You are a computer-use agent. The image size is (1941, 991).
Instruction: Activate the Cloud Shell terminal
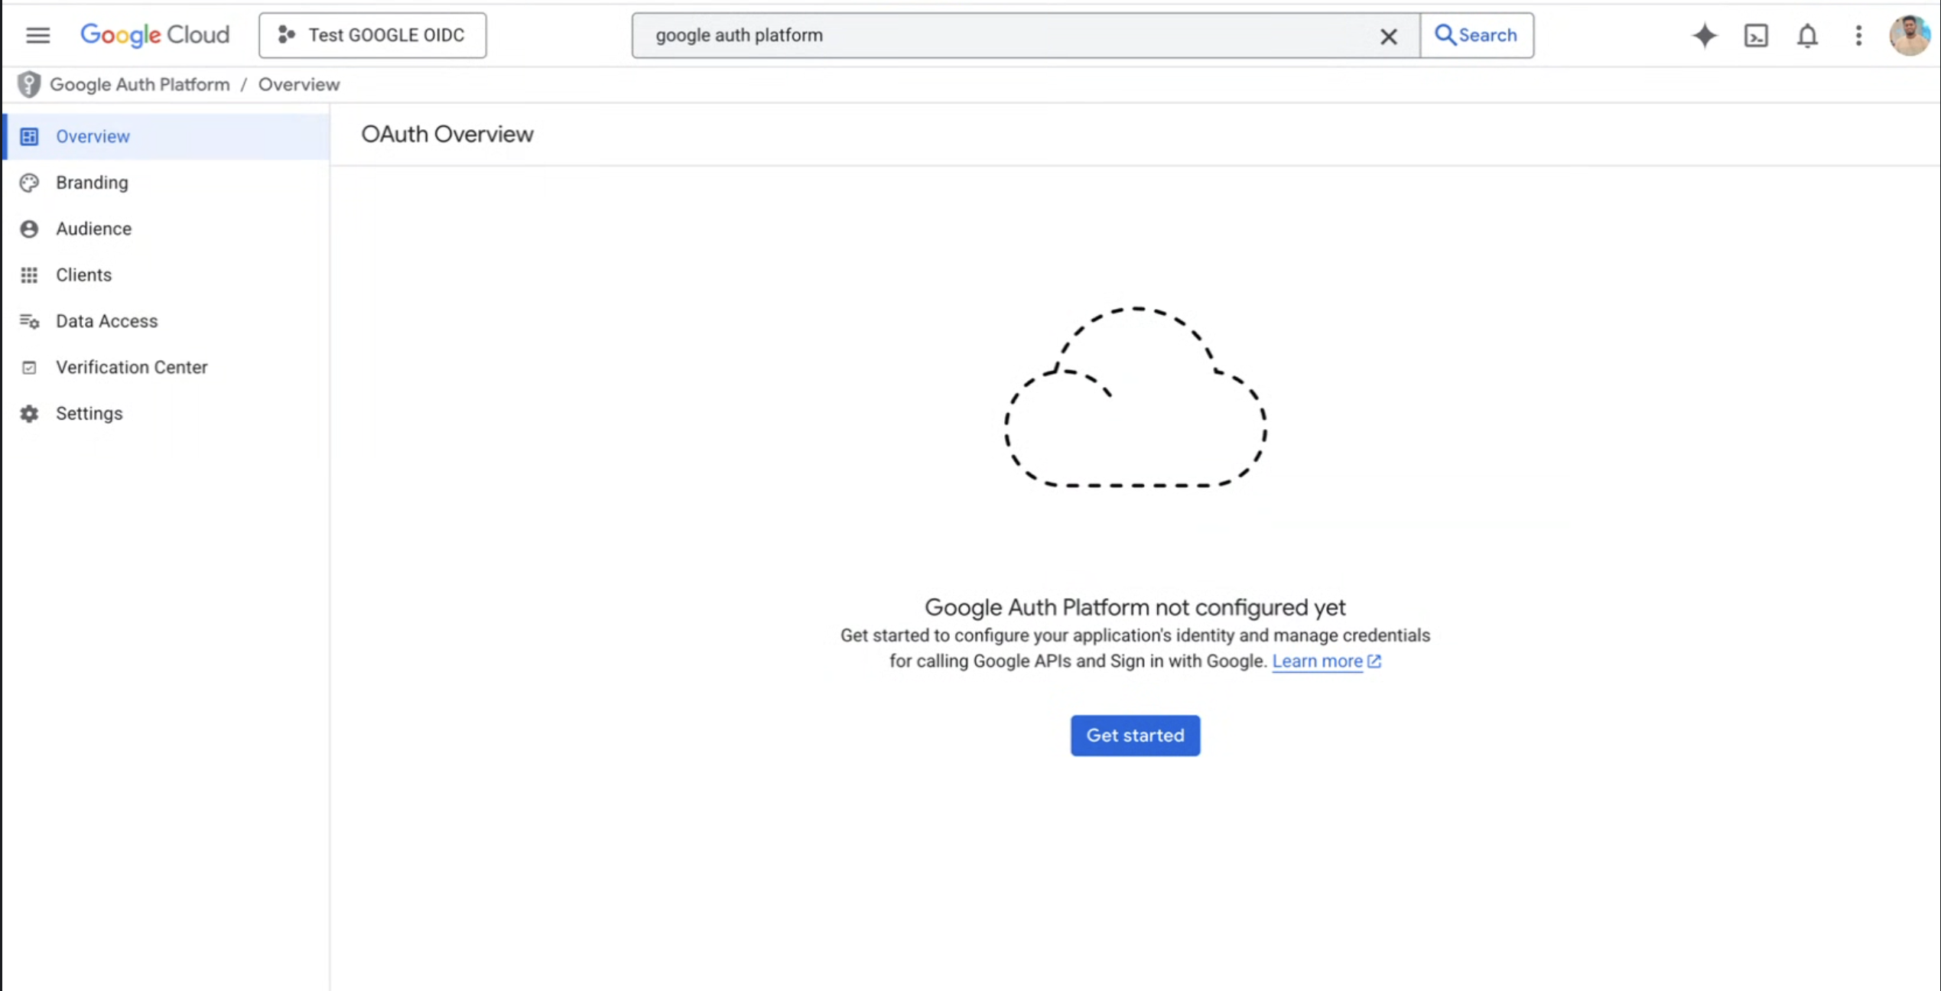[1756, 35]
